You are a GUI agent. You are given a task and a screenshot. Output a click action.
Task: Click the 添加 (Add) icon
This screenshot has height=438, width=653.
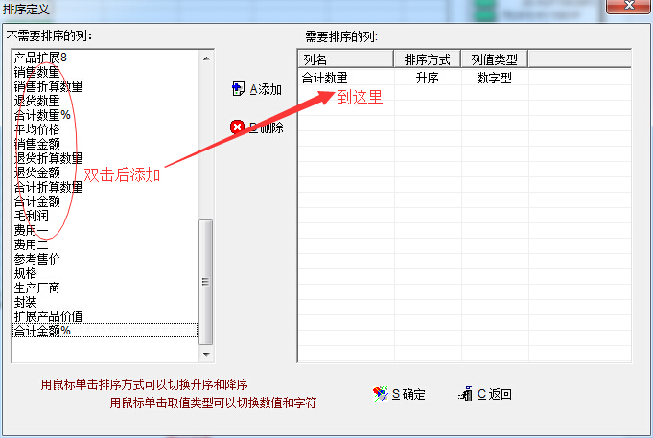coord(238,89)
